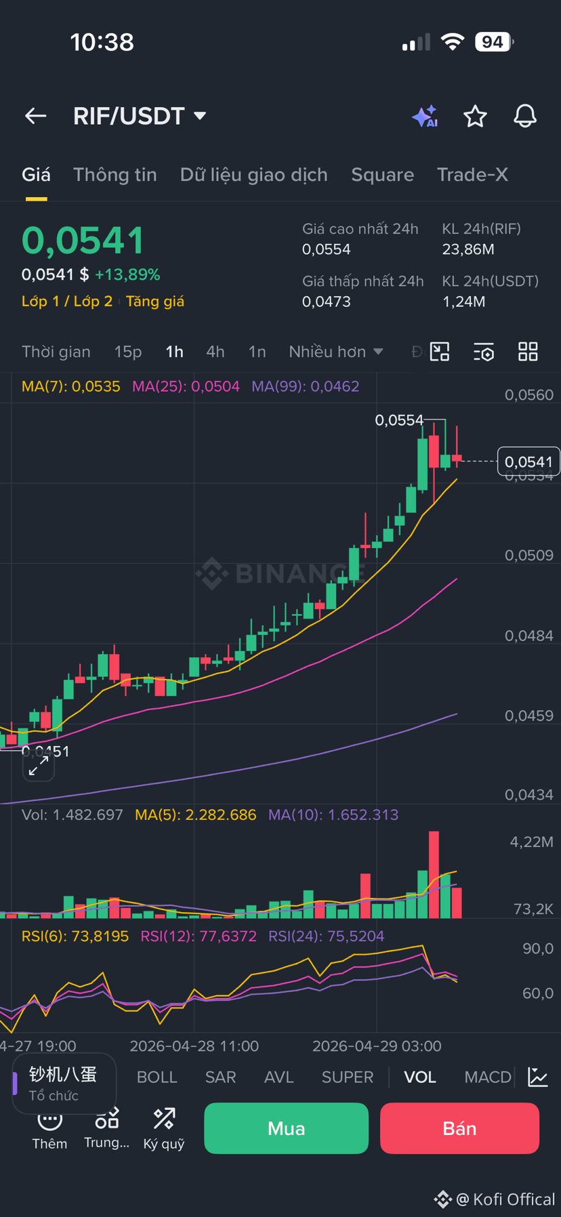Image resolution: width=561 pixels, height=1217 pixels.
Task: Click the RSI(24): 75,5204 label
Action: pyautogui.click(x=327, y=936)
